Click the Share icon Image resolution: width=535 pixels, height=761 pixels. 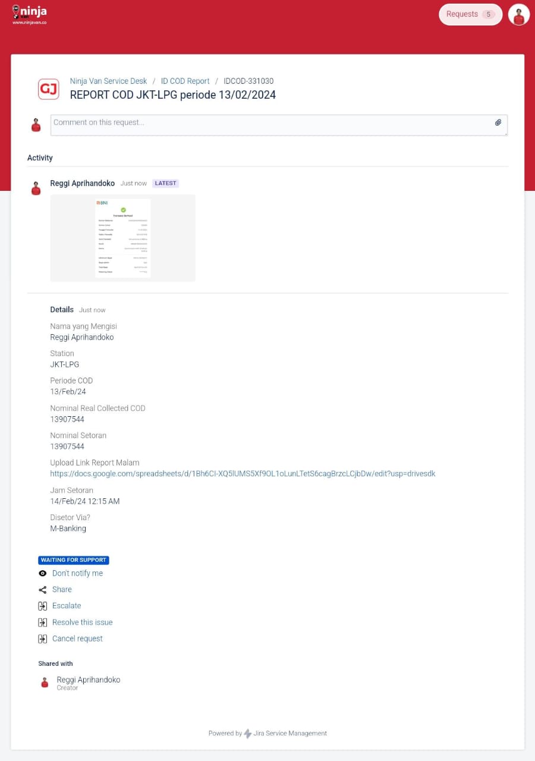click(x=42, y=590)
